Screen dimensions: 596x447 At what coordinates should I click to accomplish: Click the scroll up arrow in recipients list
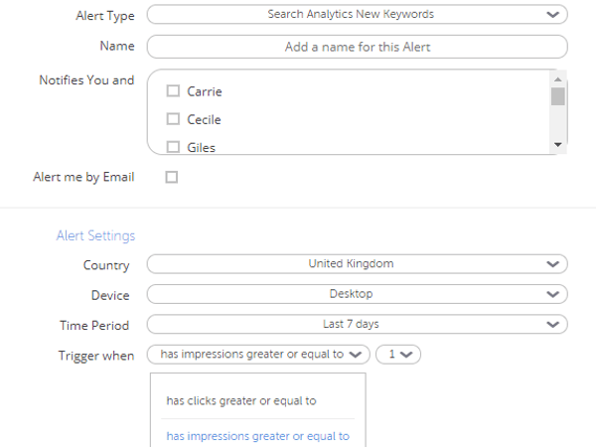pos(558,79)
